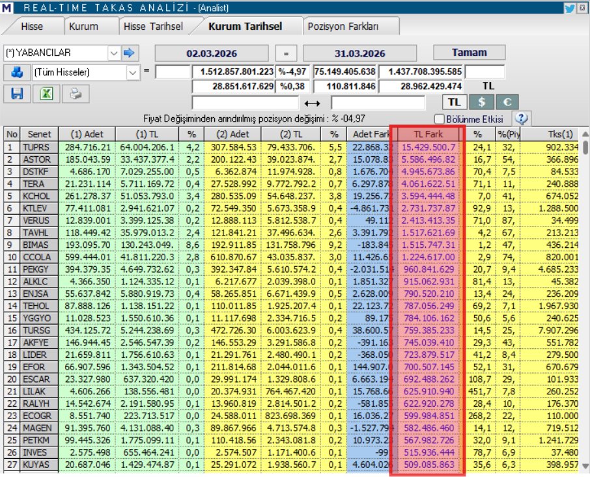590x477 pixels.
Task: Select the TL currency button
Action: (454, 102)
